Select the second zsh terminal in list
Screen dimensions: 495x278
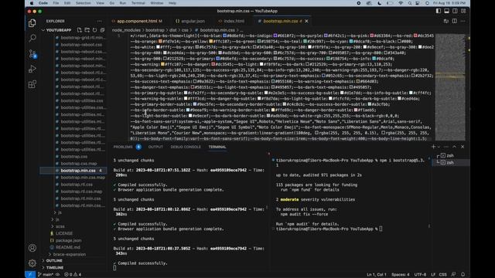point(450,163)
